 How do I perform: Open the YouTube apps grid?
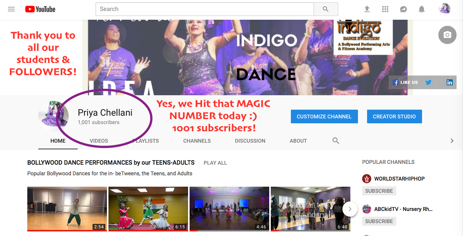point(385,9)
